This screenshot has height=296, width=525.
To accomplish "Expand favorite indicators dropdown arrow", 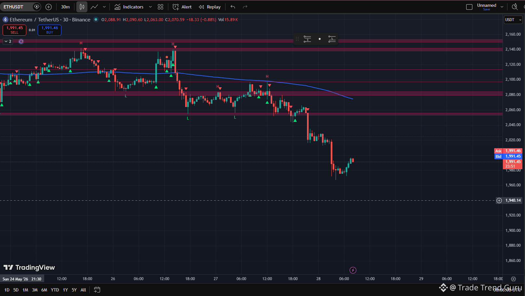I will 150,7.
